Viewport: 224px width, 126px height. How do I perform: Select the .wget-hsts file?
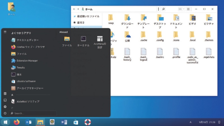pyautogui.click(x=209, y=53)
